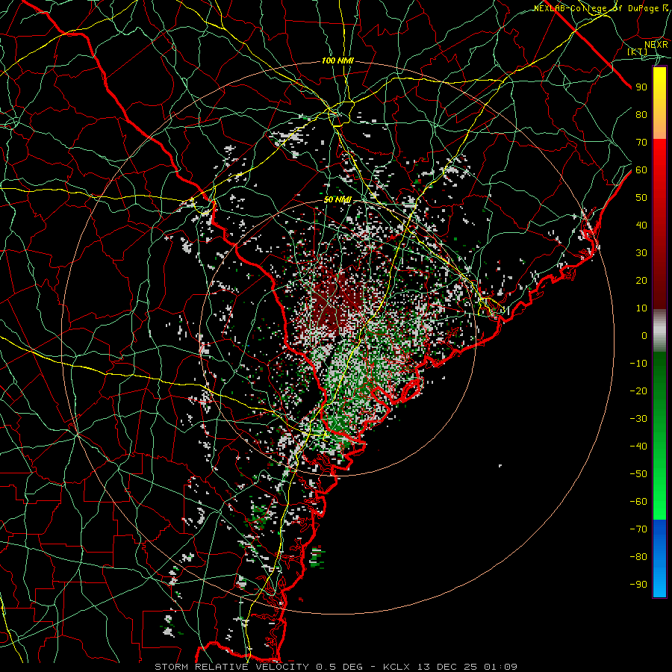Viewport: 672px width, 672px height.
Task: Click the -50 scale value
Action: coord(638,474)
